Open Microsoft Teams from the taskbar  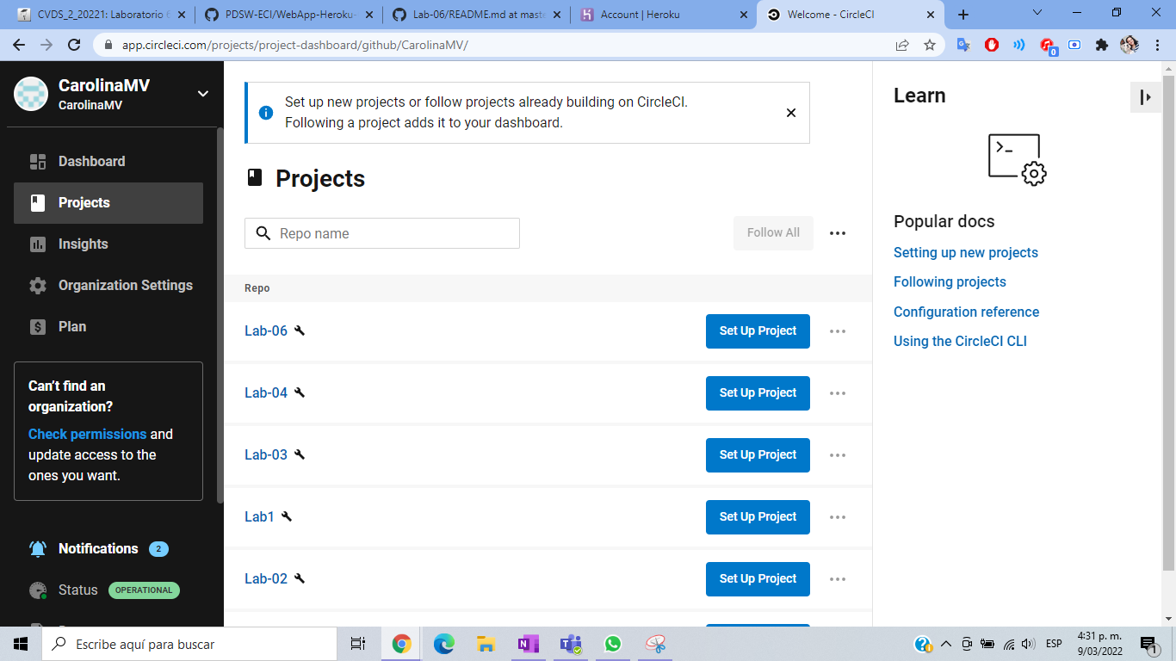point(570,644)
